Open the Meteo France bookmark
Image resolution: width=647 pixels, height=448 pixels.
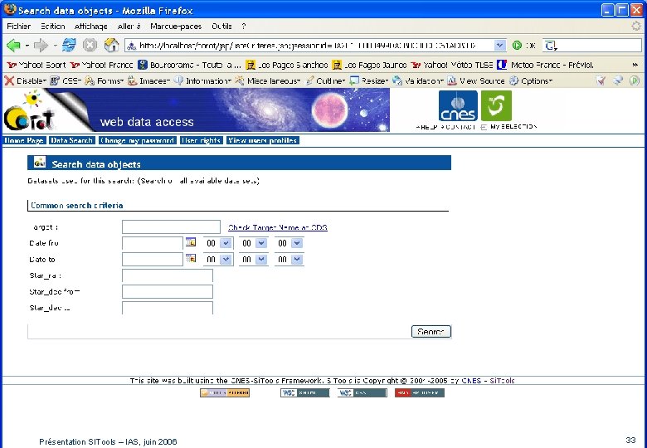point(545,65)
